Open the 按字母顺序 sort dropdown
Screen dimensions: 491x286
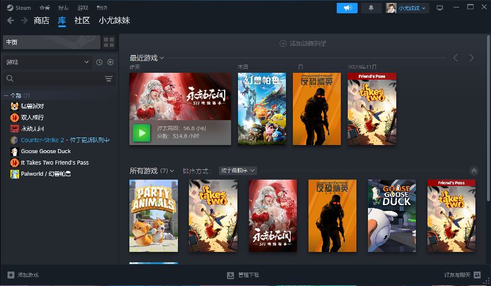coord(237,170)
